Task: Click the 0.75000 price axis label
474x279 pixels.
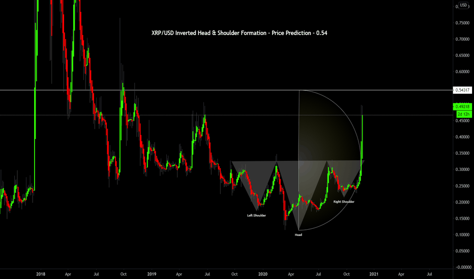Action: click(462, 23)
